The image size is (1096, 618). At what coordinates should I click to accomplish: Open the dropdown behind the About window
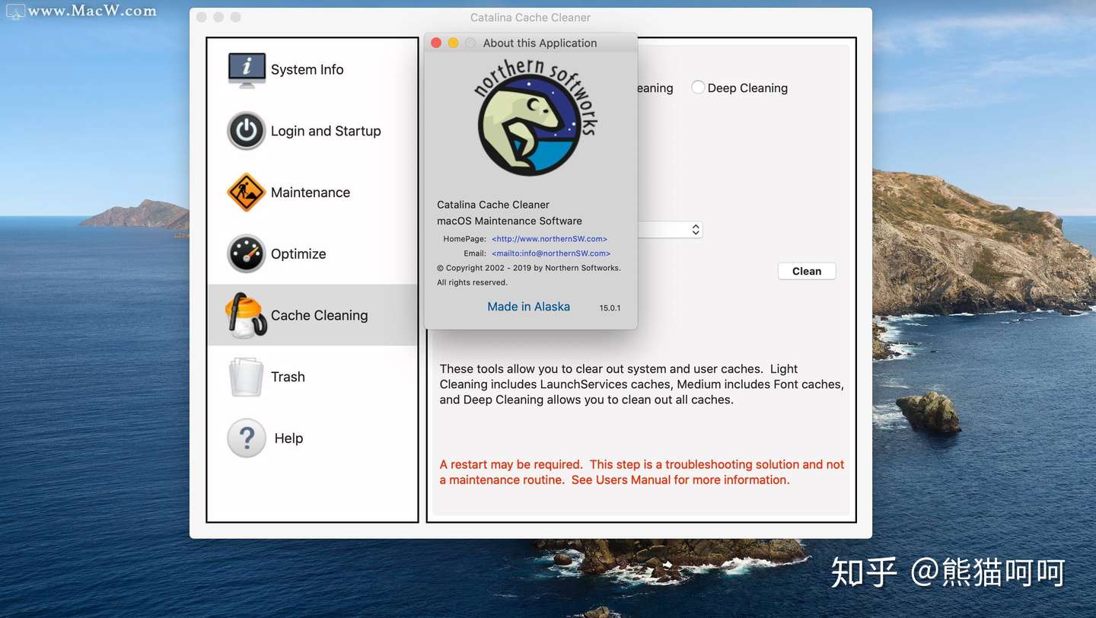[x=670, y=229]
